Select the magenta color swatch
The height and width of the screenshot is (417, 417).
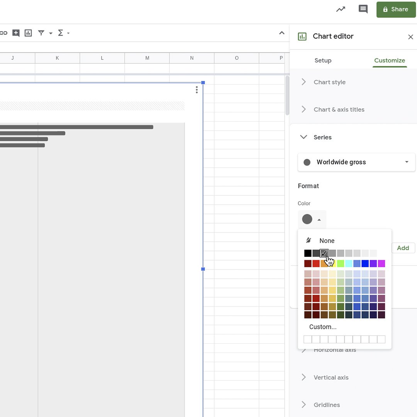pos(381,264)
